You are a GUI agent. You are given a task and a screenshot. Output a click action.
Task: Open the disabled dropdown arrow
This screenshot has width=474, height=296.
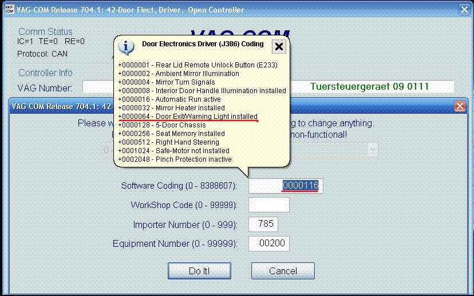[373, 150]
